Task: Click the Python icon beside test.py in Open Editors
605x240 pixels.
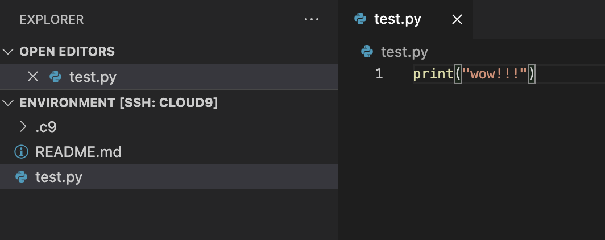Action: click(x=56, y=77)
